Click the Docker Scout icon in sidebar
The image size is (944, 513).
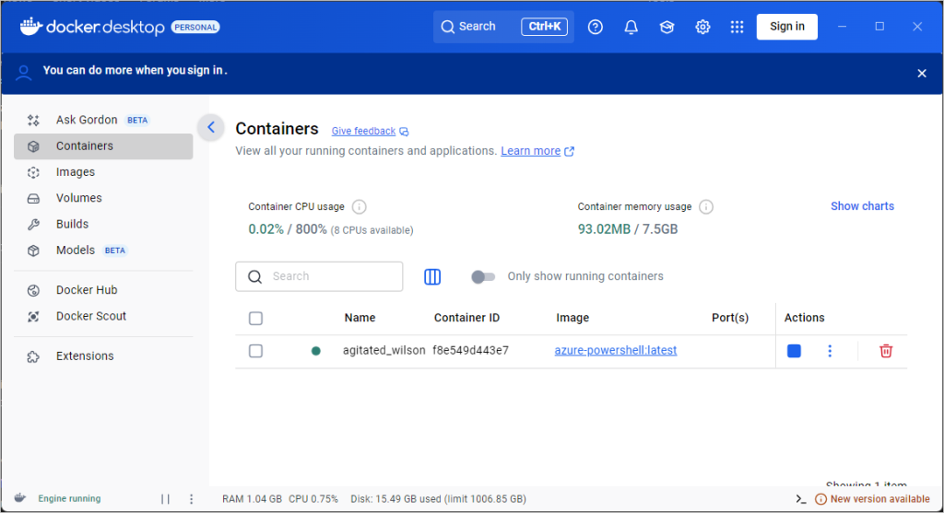34,316
